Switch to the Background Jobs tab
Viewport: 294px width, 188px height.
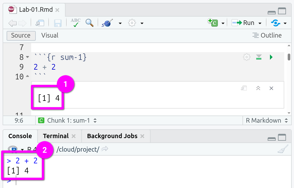coord(112,136)
